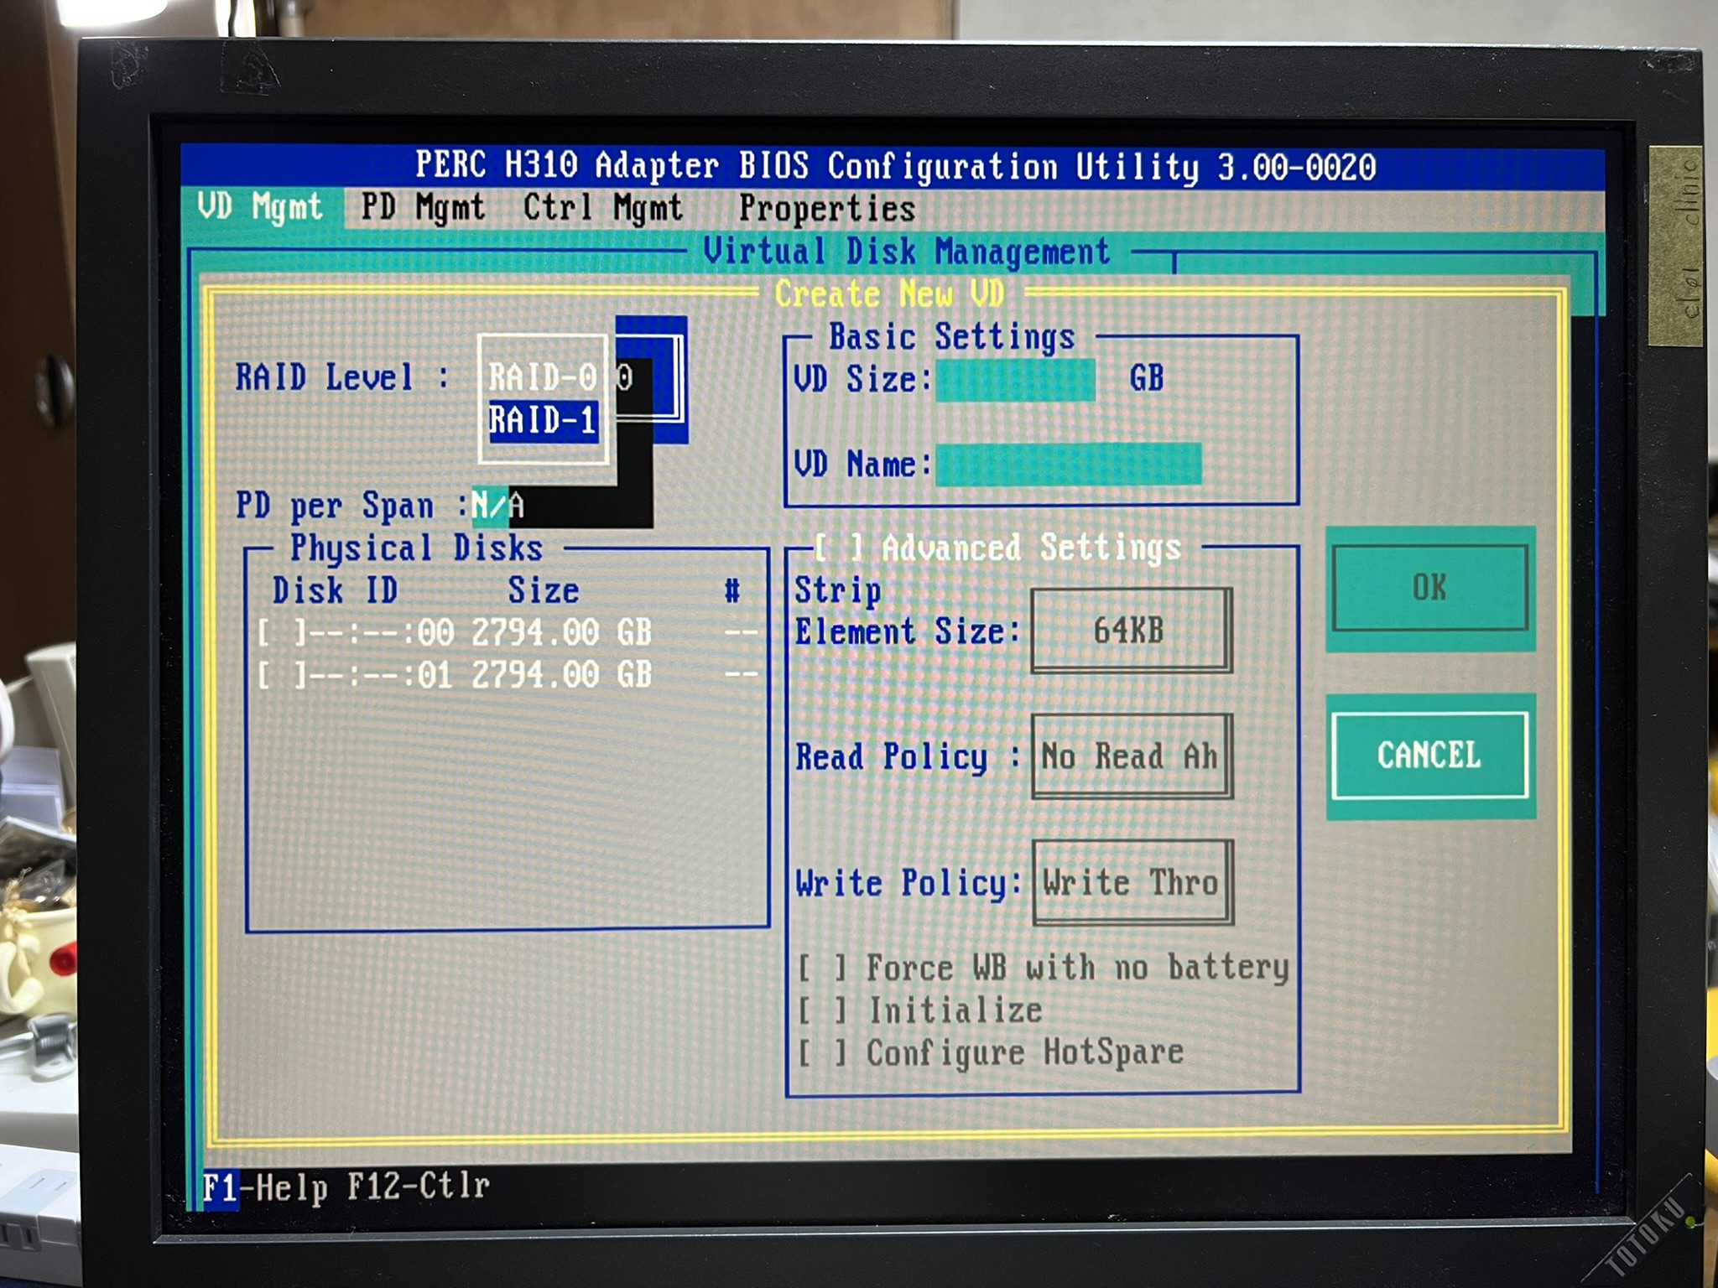
Task: Open the Write Policy dropdown
Action: [1132, 882]
